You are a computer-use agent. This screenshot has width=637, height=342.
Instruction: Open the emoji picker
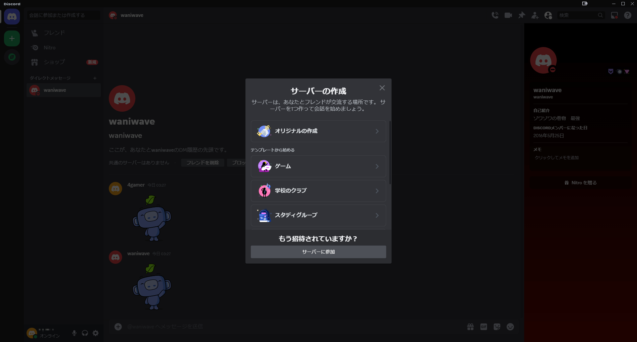point(510,327)
